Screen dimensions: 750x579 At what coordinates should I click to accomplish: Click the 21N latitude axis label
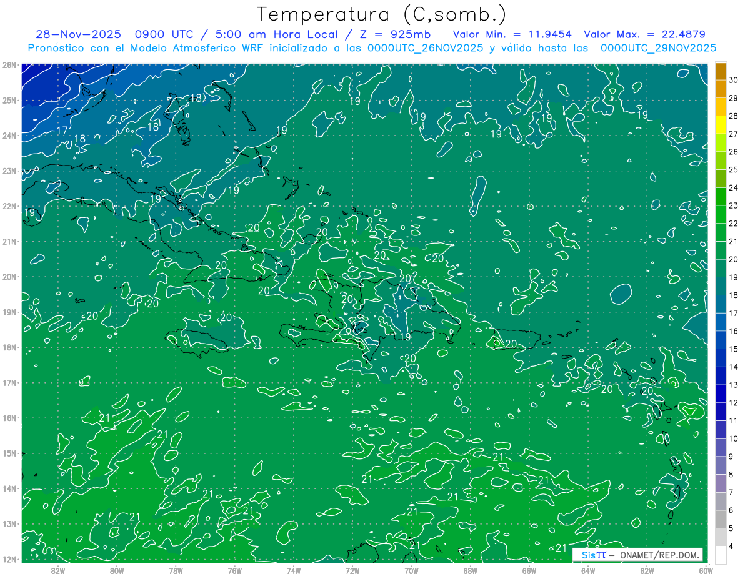coord(9,242)
